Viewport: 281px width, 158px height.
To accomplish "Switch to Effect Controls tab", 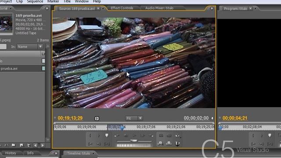I will point(122,8).
